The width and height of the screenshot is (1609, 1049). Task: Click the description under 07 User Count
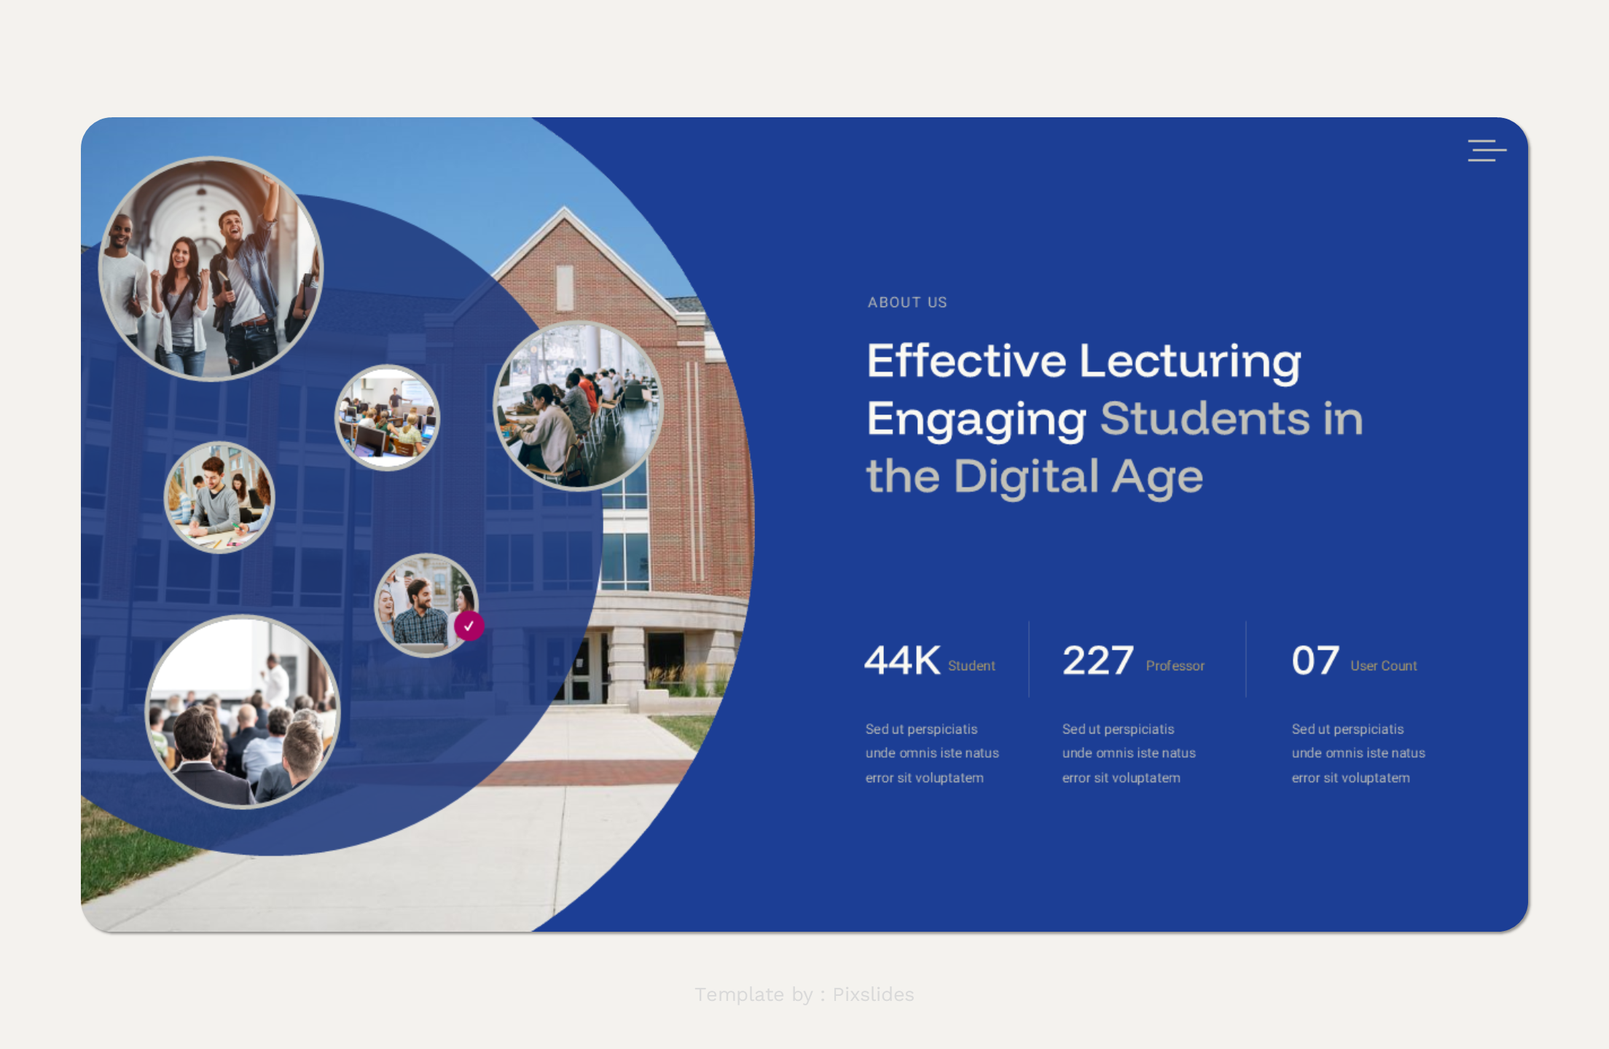(x=1358, y=753)
